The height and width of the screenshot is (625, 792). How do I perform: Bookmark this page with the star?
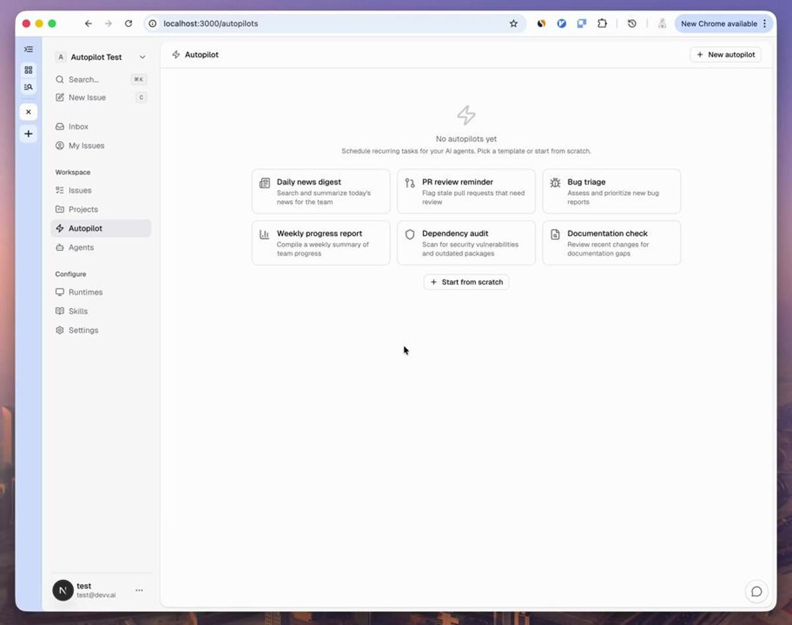coord(513,24)
